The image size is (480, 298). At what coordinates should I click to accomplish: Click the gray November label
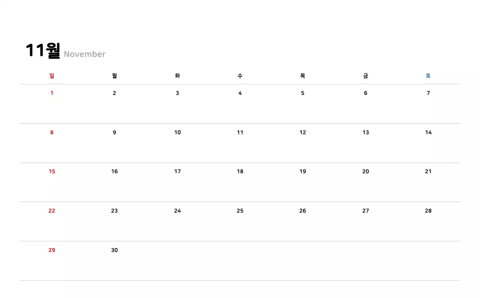point(85,54)
